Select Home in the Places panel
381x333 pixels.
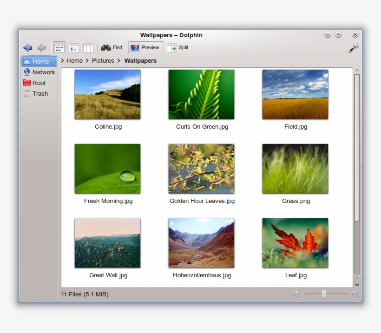(39, 61)
